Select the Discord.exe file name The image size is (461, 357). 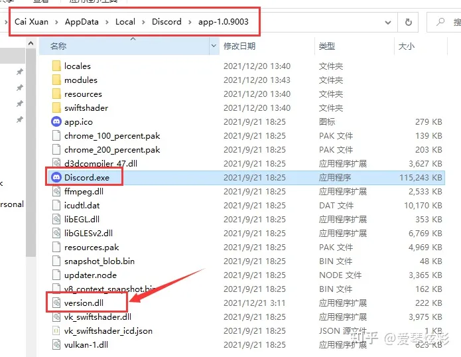[x=87, y=178]
